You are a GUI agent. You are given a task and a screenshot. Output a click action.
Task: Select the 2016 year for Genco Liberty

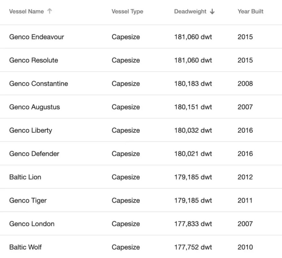pos(245,130)
